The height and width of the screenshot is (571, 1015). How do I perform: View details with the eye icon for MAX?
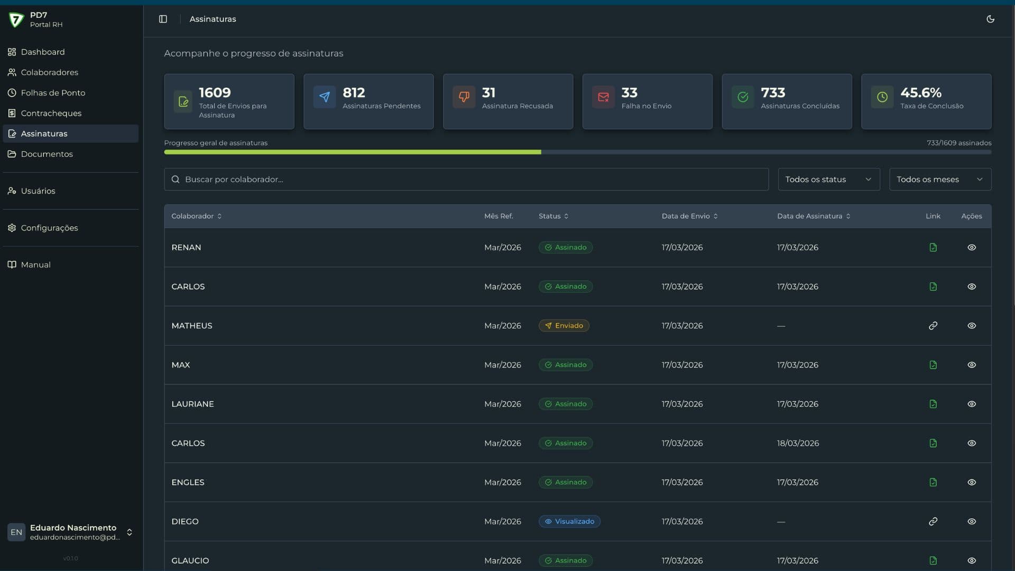[x=971, y=365]
